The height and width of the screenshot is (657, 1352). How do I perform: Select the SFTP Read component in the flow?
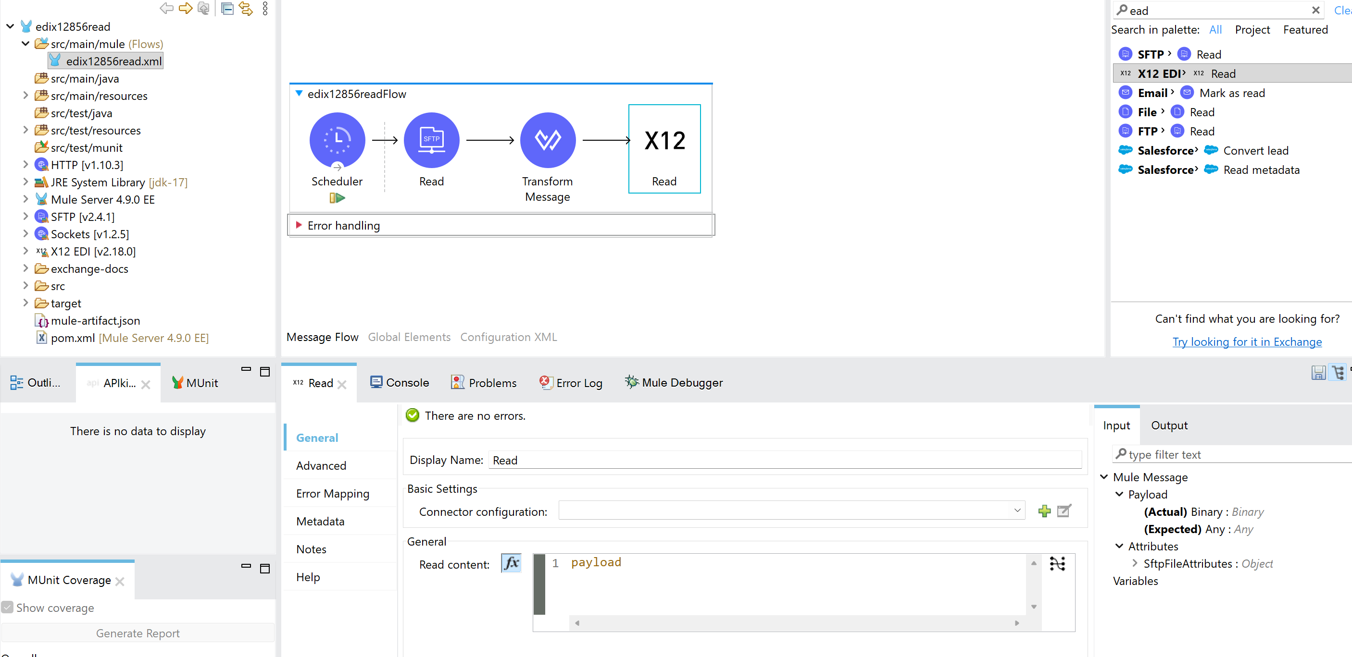(x=431, y=140)
